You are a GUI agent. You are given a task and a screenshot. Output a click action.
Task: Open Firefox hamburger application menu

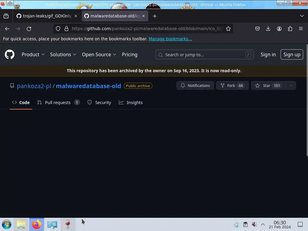point(301,29)
